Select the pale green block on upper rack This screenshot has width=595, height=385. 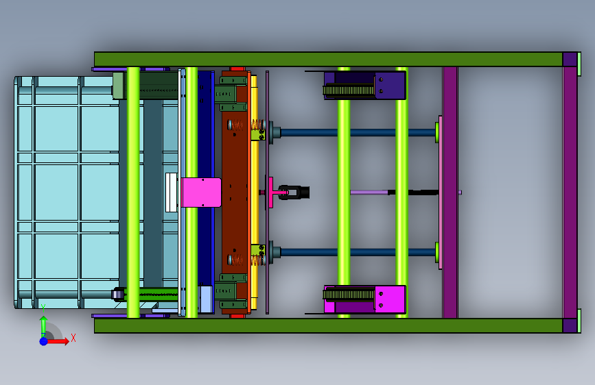pyautogui.click(x=118, y=86)
